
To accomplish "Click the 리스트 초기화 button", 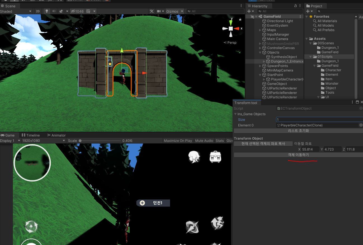I will click(298, 131).
